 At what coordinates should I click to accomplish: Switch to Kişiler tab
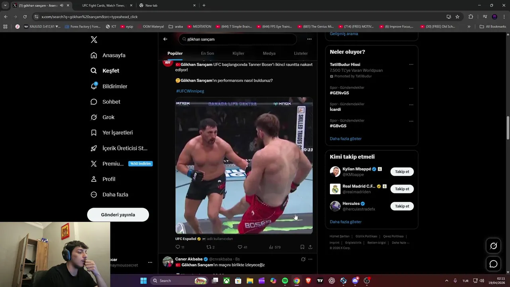click(238, 53)
